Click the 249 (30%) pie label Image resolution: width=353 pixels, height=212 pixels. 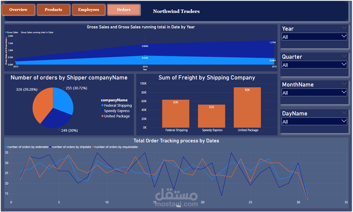69,131
